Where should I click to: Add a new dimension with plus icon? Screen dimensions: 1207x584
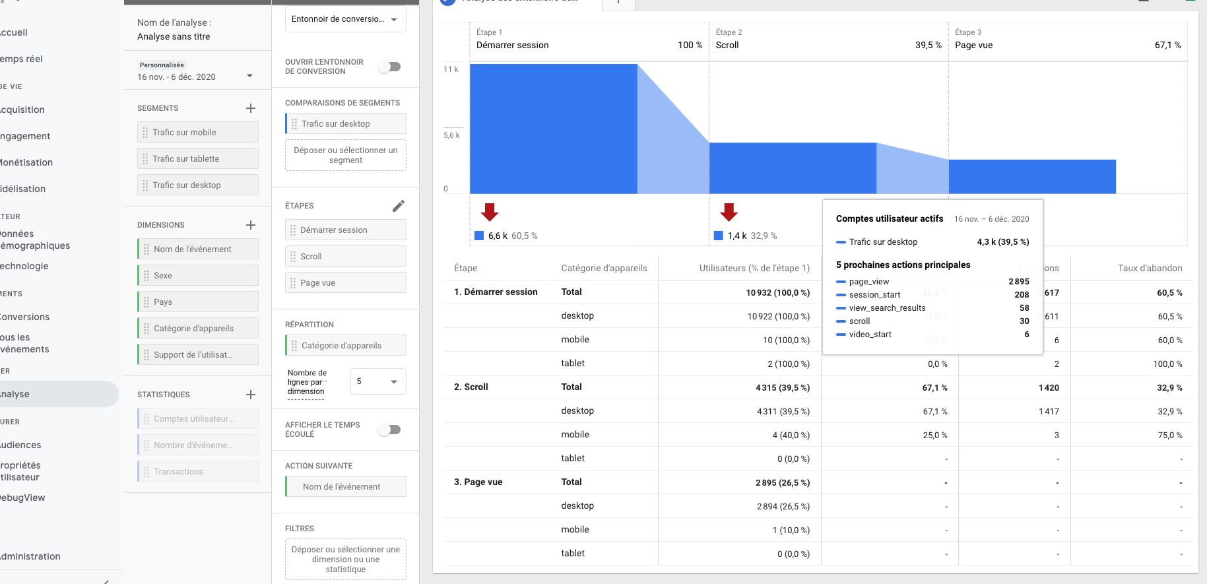[251, 225]
